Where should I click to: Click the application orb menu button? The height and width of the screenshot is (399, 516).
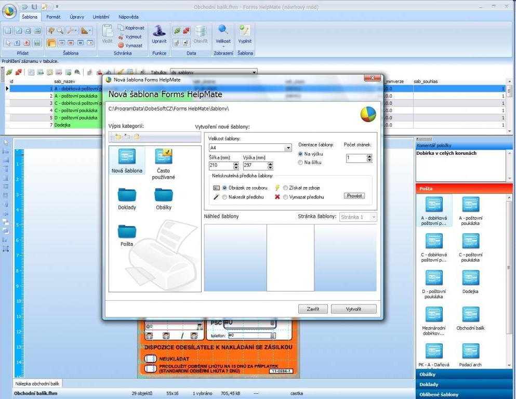click(x=9, y=11)
